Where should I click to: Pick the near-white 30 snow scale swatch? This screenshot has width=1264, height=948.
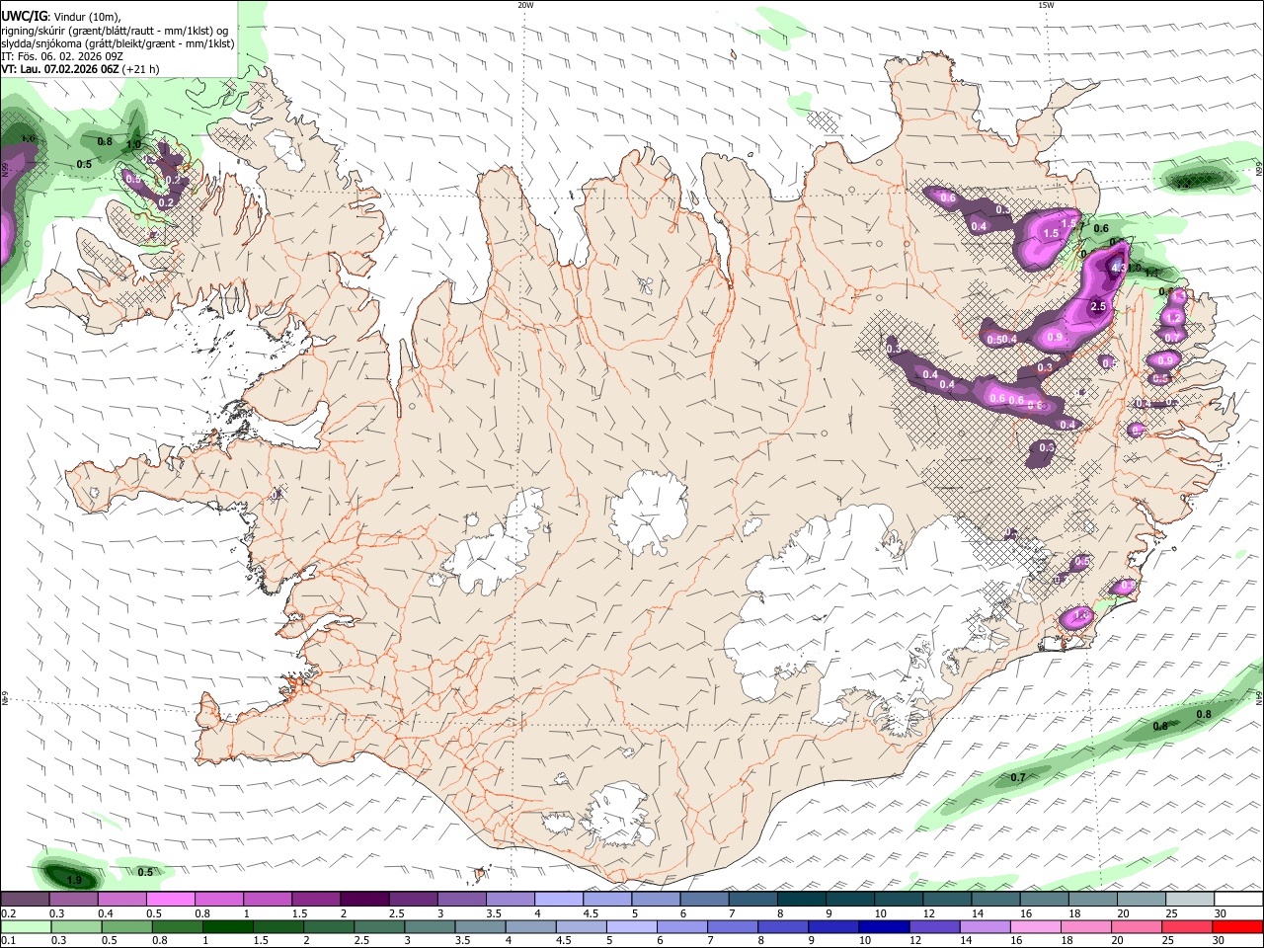pyautogui.click(x=1238, y=900)
